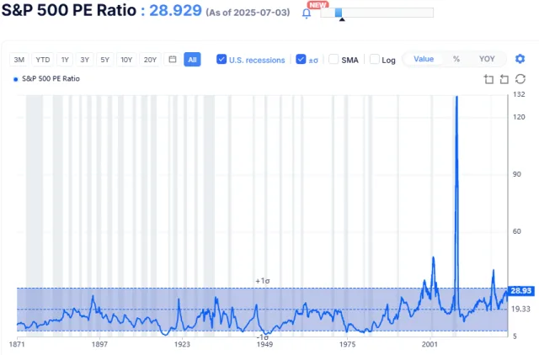Viewport: 539px width, 355px height.
Task: Select the 20Y time range
Action: 150,60
